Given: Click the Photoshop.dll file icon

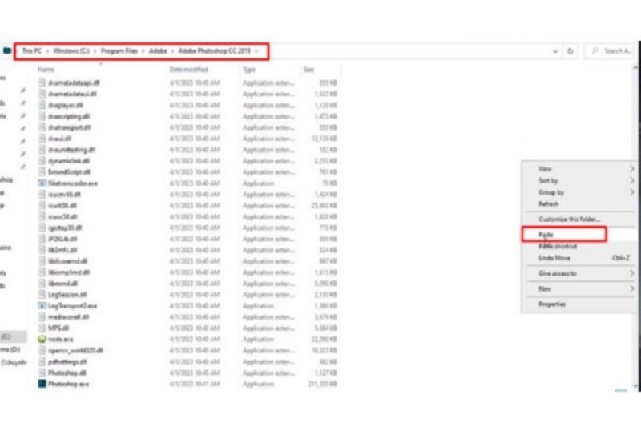Looking at the screenshot, I should point(42,373).
